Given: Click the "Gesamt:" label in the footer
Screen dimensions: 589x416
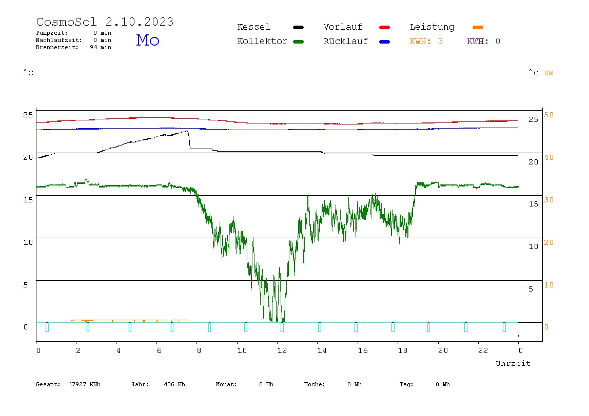Looking at the screenshot, I should [48, 384].
